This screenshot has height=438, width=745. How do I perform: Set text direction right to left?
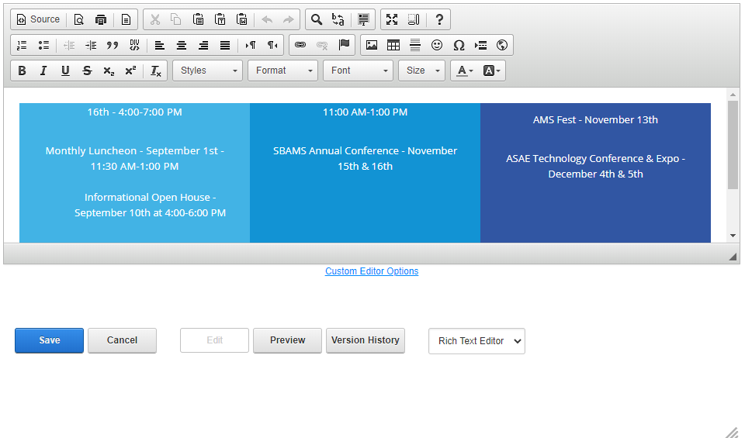click(x=272, y=45)
